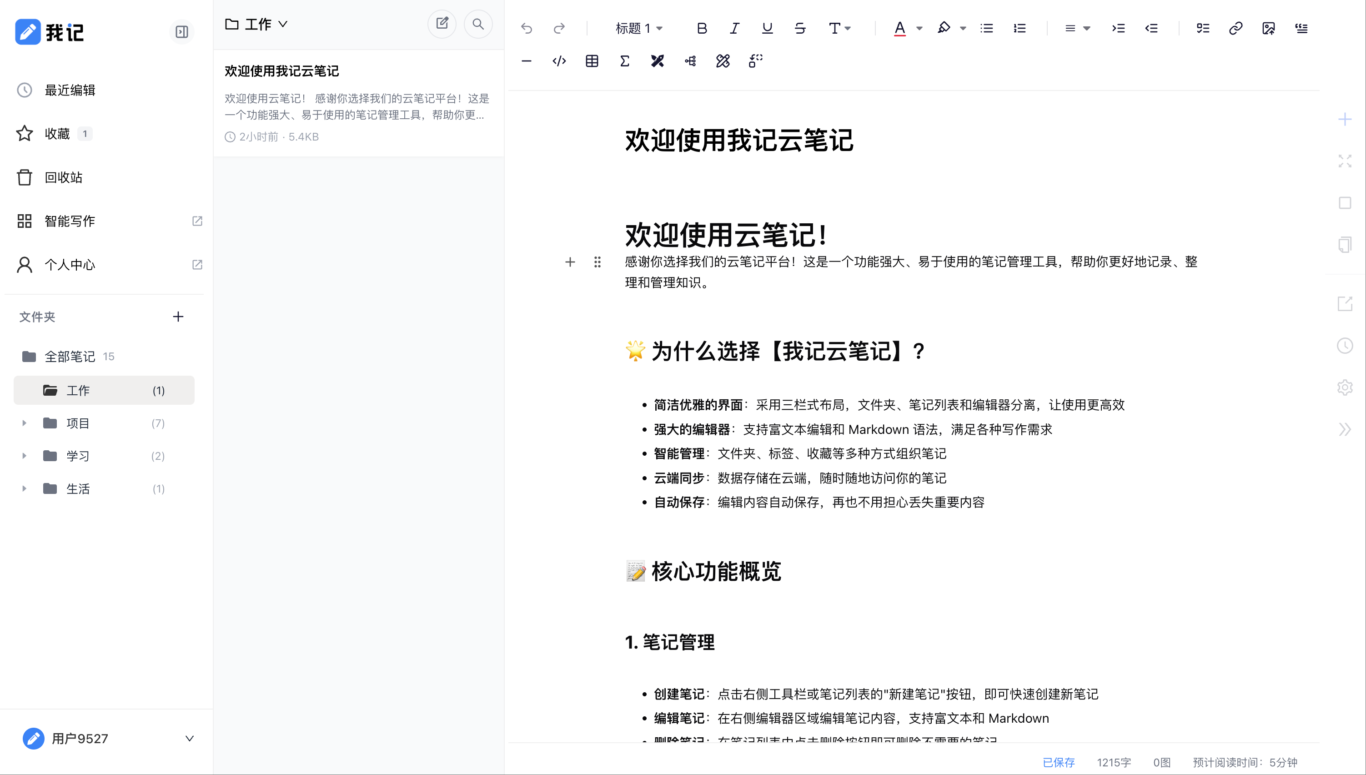Insert a math formula
Screen dimensions: 1366x775
point(624,60)
